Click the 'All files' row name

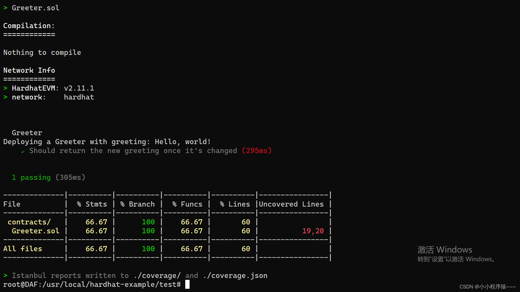[22, 249]
